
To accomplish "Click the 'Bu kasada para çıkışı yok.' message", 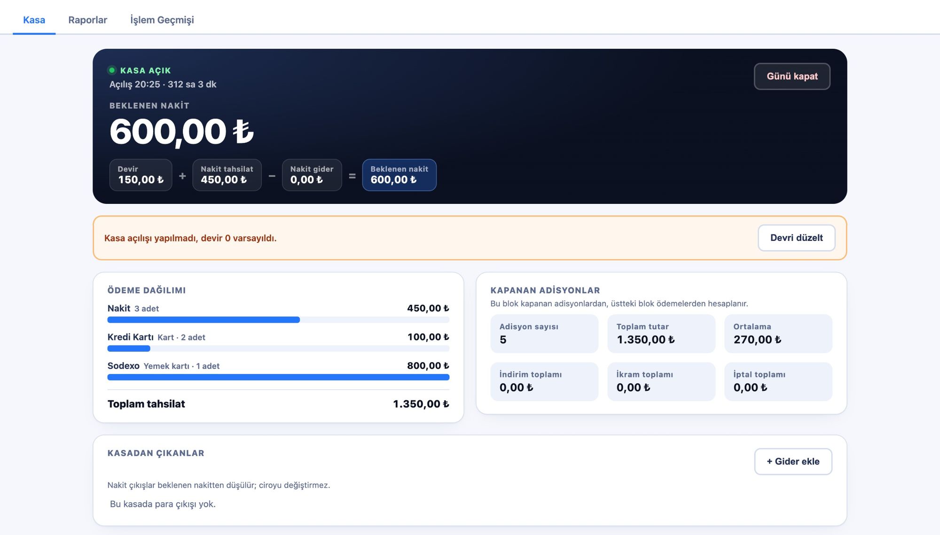I will coord(163,504).
